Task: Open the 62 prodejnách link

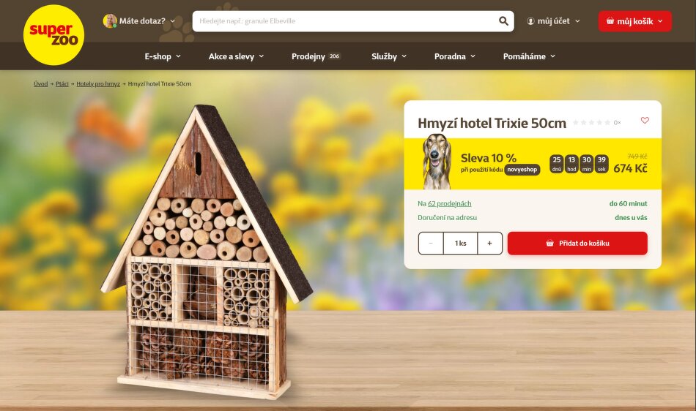Action: [x=449, y=204]
